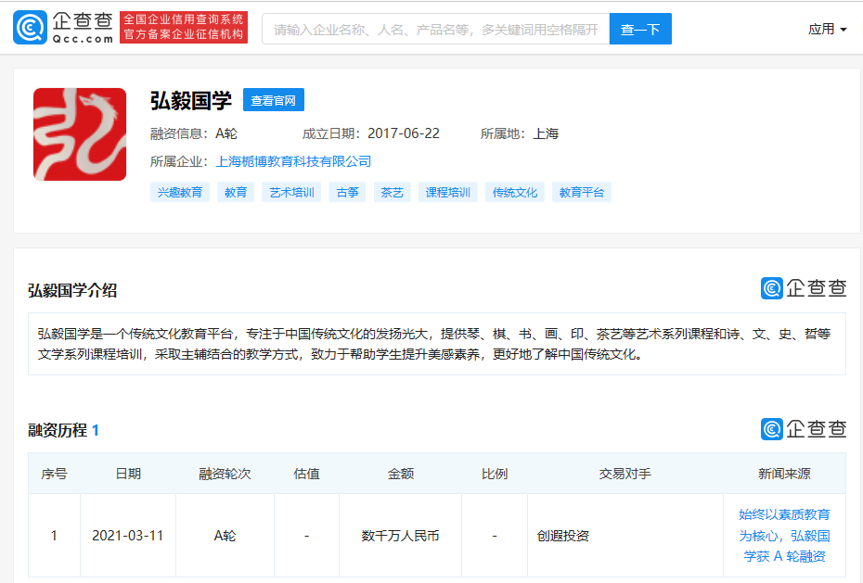Click the 弘毅国学介绍 section heading
The image size is (863, 583).
click(x=72, y=291)
